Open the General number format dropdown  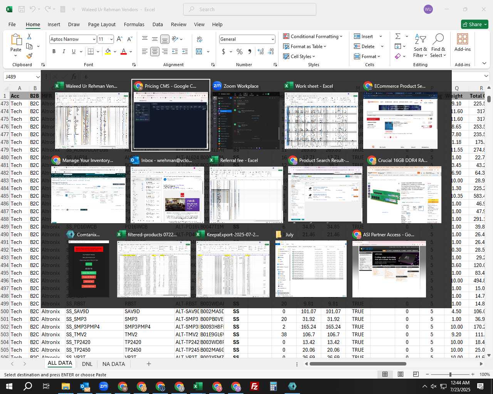pos(273,39)
